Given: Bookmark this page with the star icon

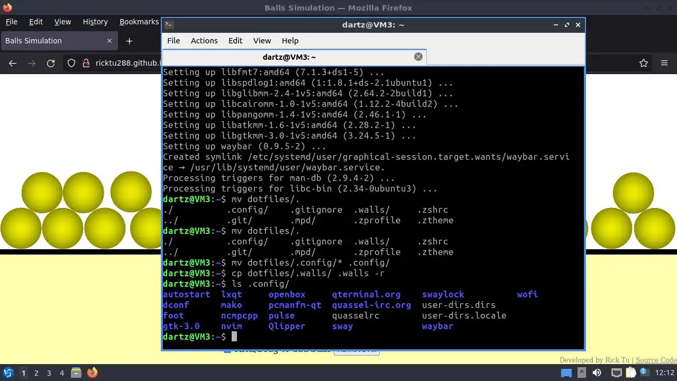Looking at the screenshot, I should pos(644,63).
